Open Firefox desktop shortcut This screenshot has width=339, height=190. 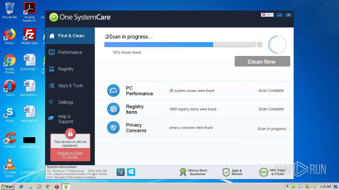pos(10,36)
